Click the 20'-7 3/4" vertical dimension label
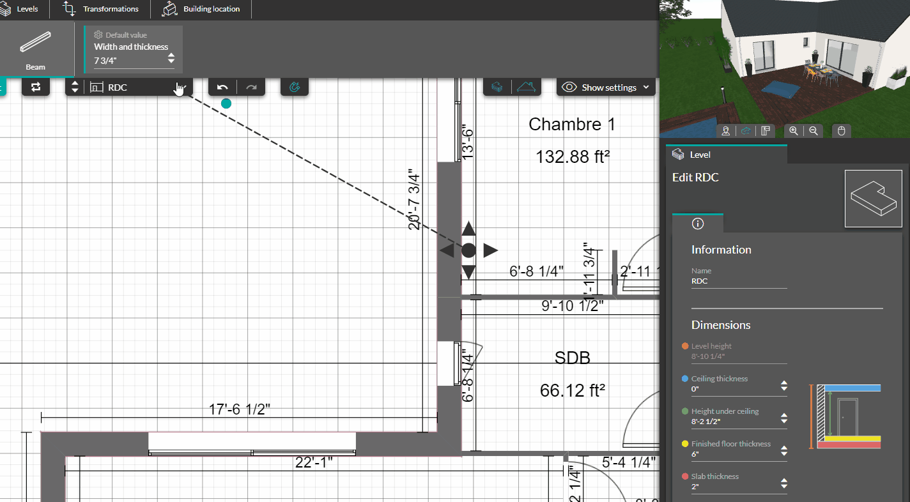 coord(414,200)
